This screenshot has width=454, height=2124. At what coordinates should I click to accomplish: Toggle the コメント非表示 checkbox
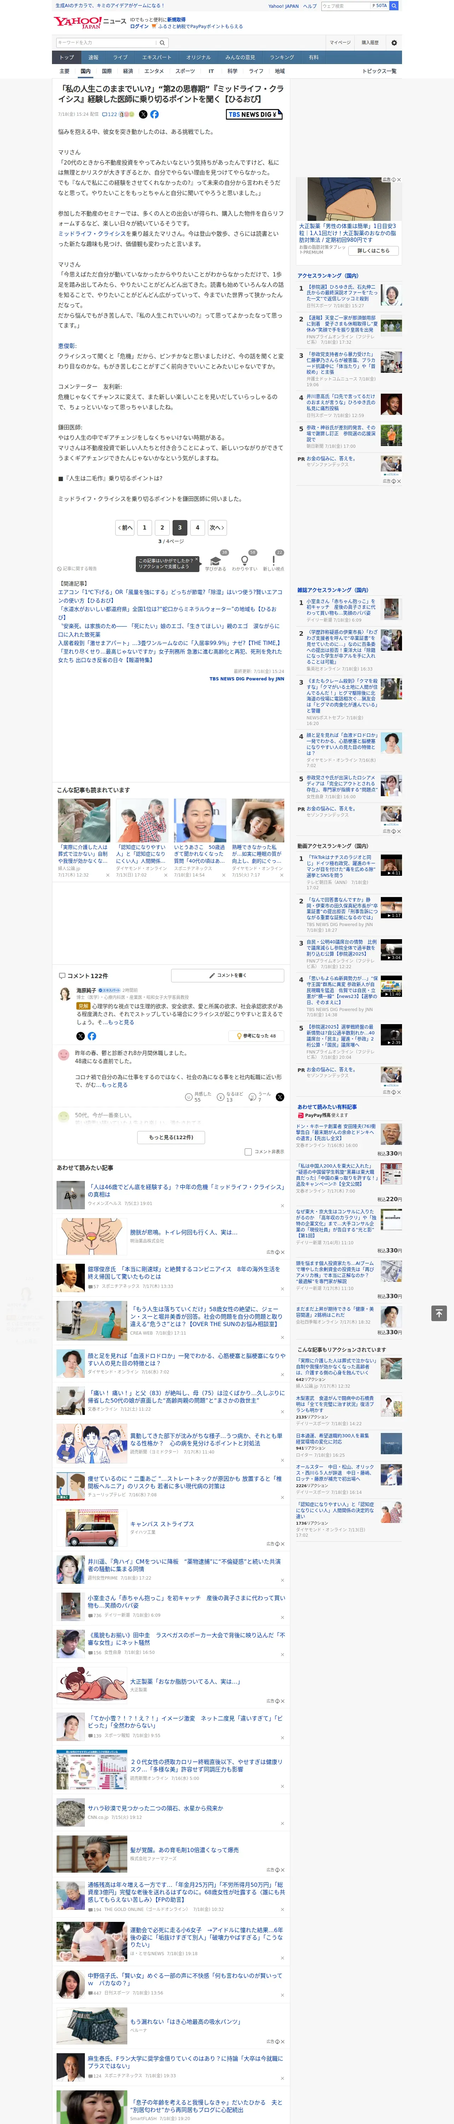coord(248,1152)
